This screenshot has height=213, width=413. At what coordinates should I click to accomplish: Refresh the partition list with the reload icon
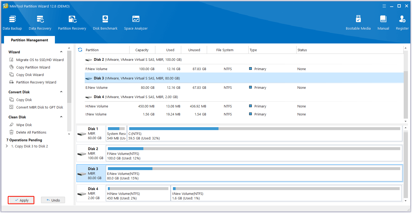click(80, 50)
